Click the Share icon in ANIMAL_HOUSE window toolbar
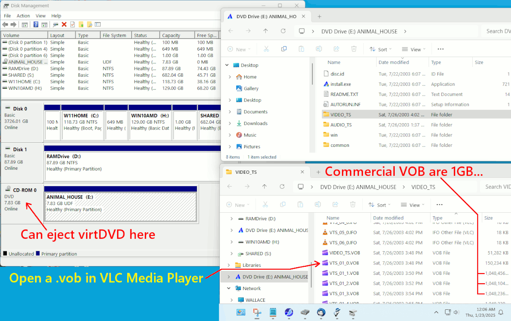This screenshot has height=321, width=511. [336, 49]
